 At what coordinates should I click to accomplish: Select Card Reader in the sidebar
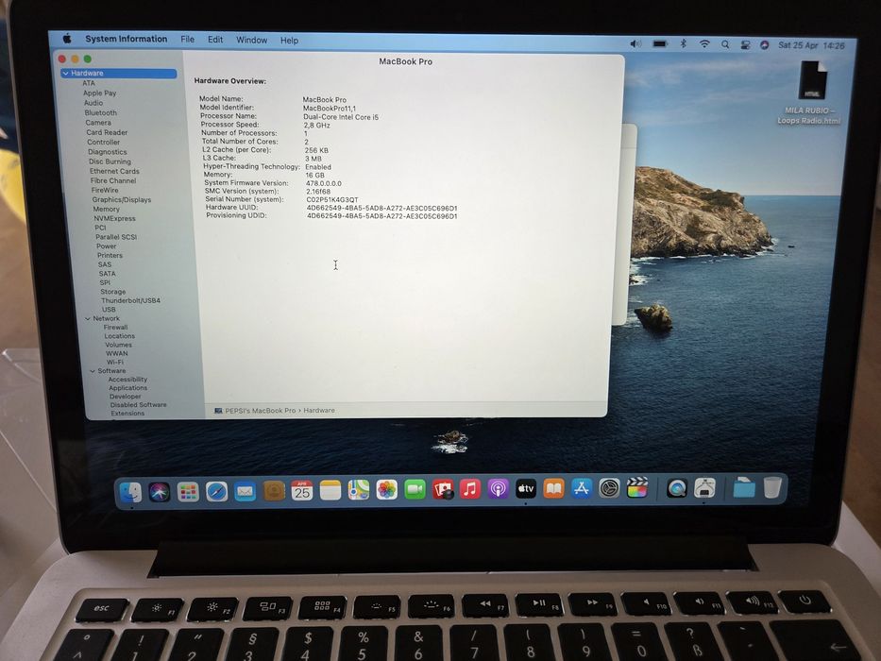pos(107,132)
